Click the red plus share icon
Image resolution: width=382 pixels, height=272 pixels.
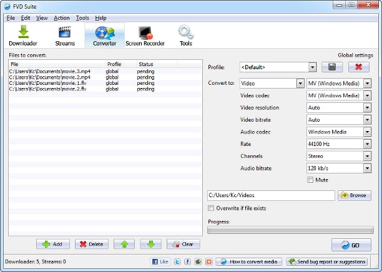coord(208,261)
